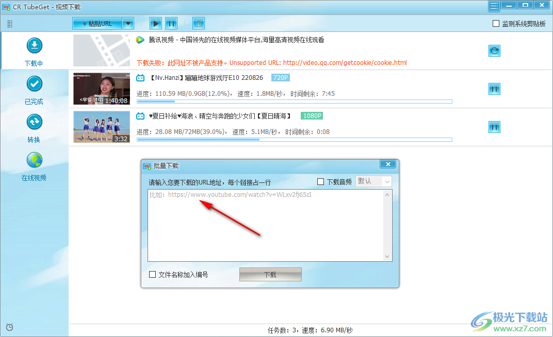
Task: Click the 夏日晴海 dancing girls thumbnail
Action: (102, 127)
